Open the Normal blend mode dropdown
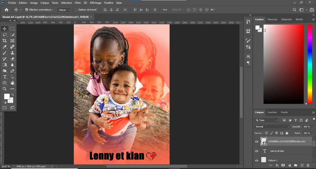This screenshot has width=316, height=169. coord(272,127)
